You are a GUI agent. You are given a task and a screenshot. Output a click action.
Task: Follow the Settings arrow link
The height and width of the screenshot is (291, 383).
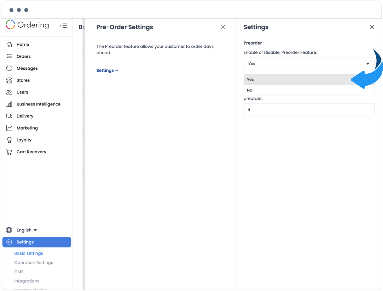[107, 70]
